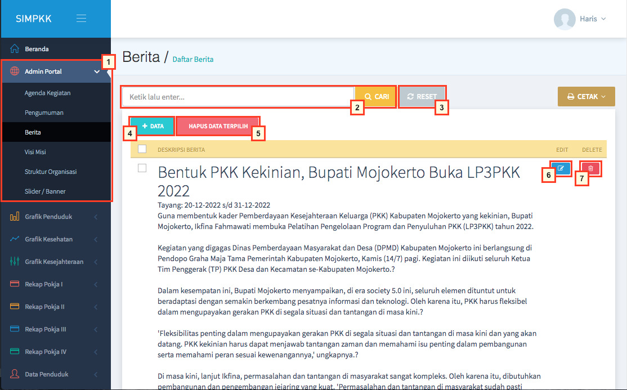Screen dimensions: 627x390
Task: Click the search input field
Action: coord(236,96)
